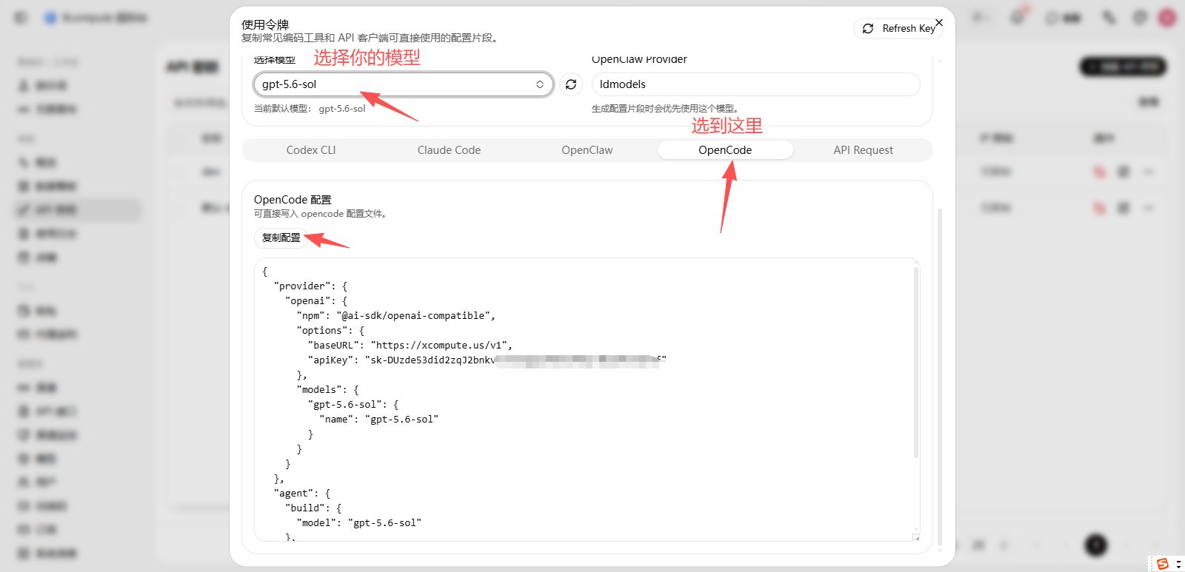Click the Sogou input method icon in the tray
This screenshot has width=1185, height=572.
[x=1163, y=564]
